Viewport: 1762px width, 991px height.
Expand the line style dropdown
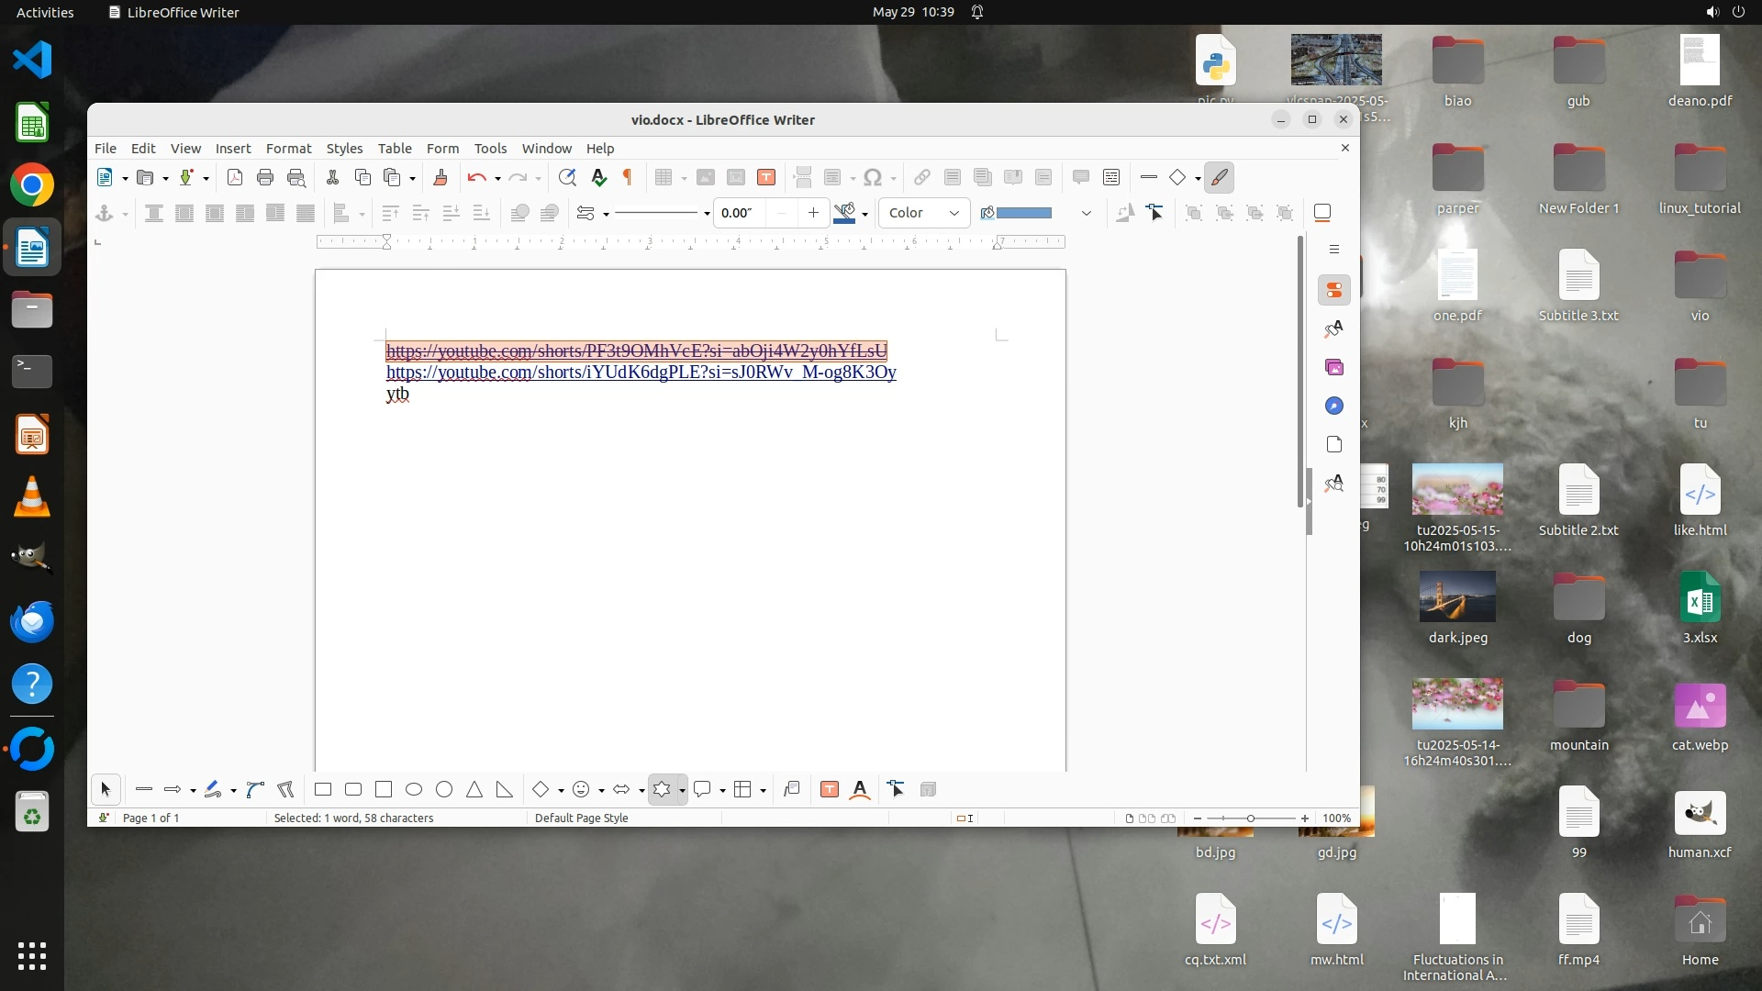tap(707, 214)
